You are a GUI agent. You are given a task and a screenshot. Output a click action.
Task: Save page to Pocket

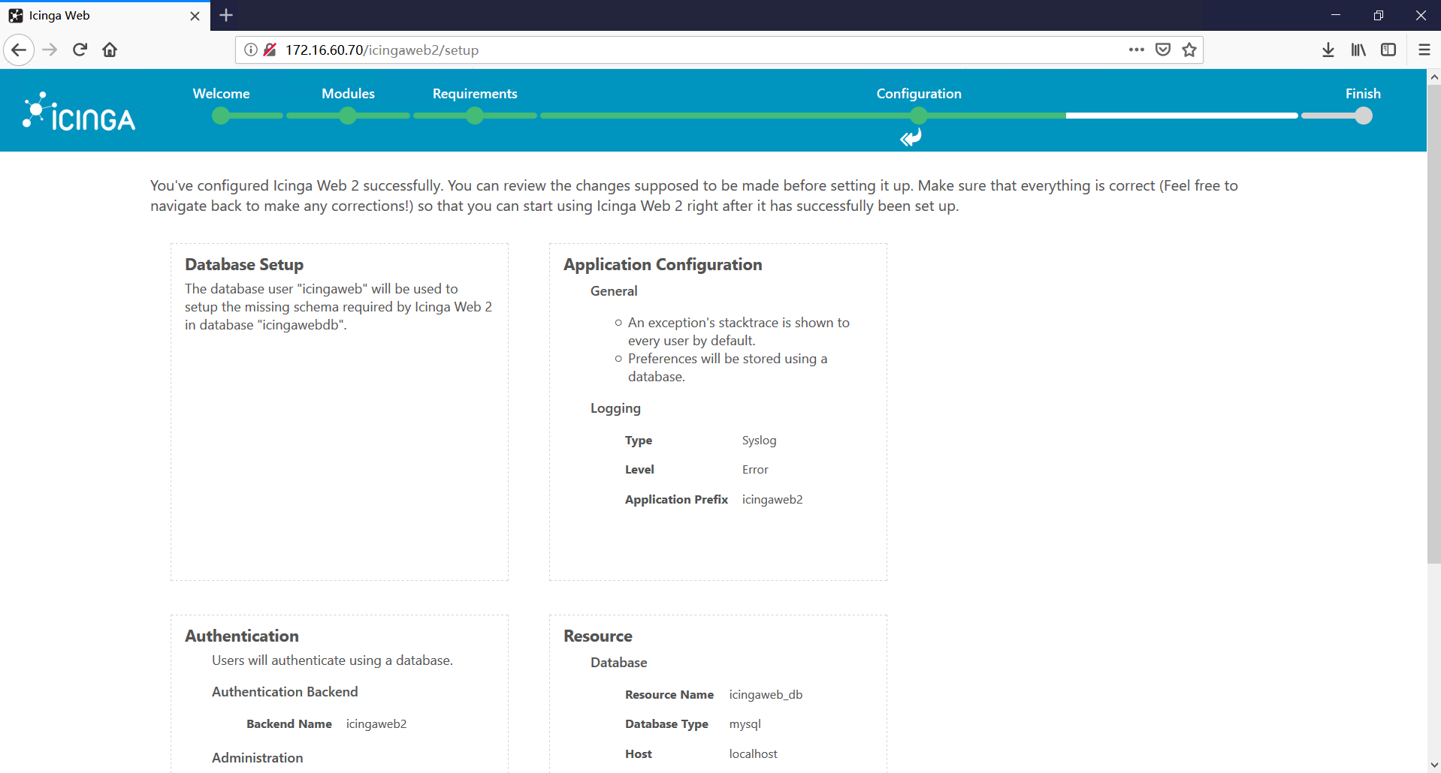coord(1163,50)
